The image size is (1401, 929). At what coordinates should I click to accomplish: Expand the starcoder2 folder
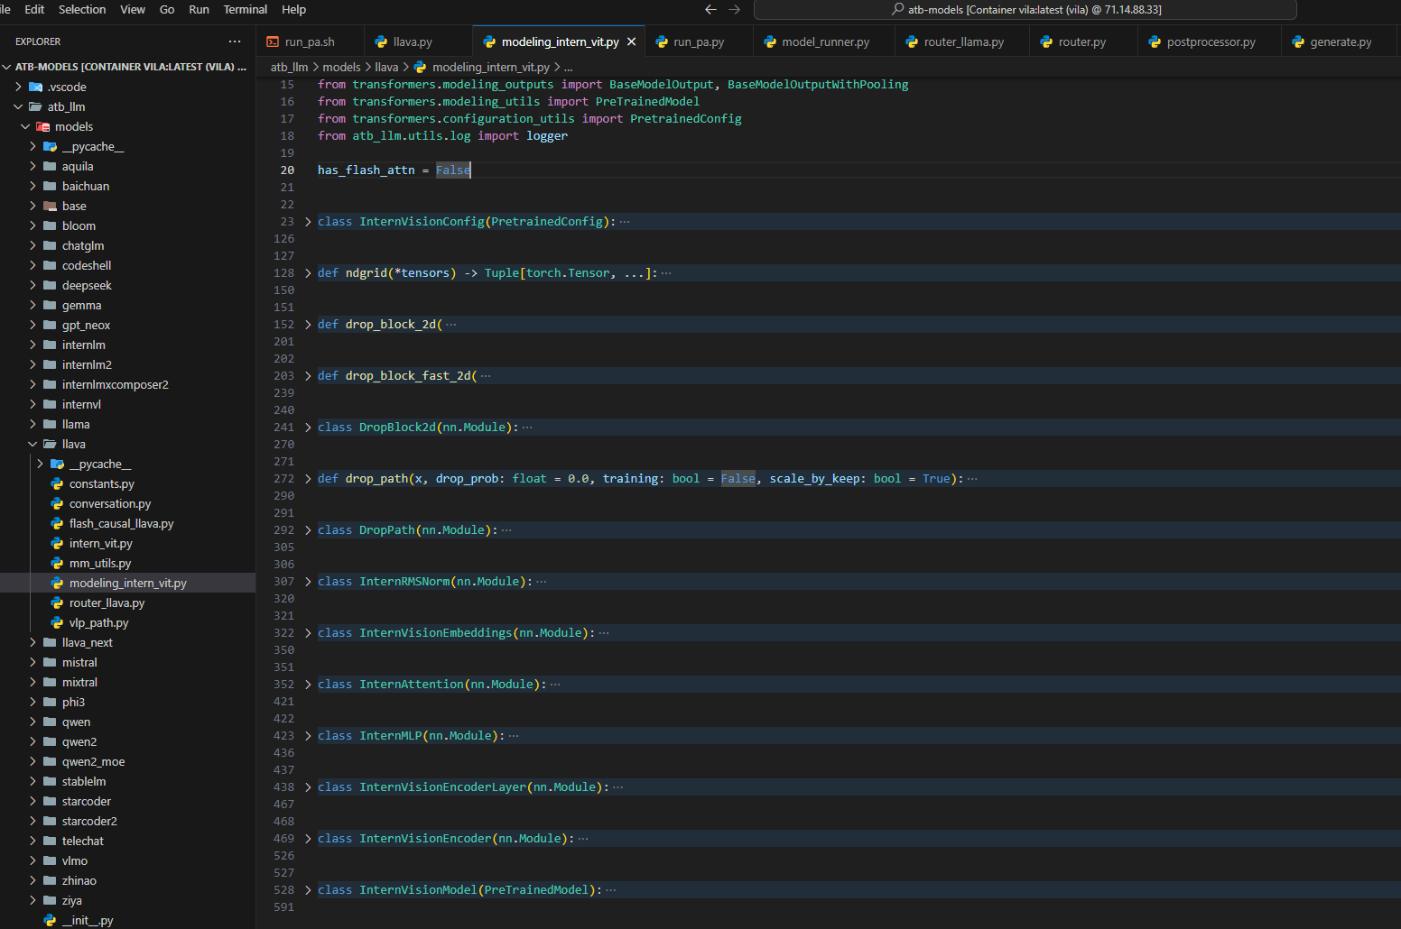click(33, 821)
